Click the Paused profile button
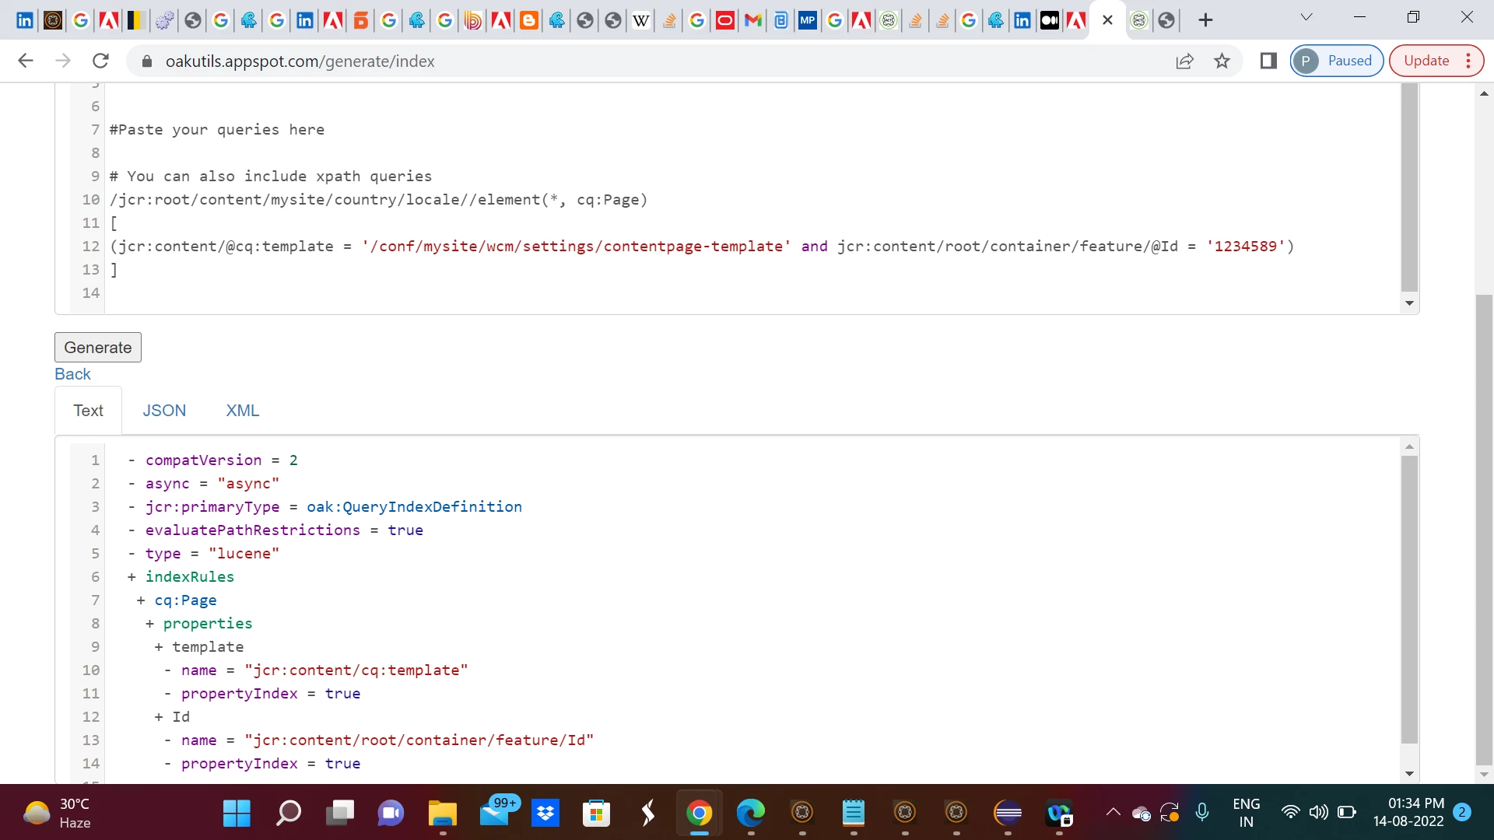The image size is (1494, 840). pos(1336,61)
